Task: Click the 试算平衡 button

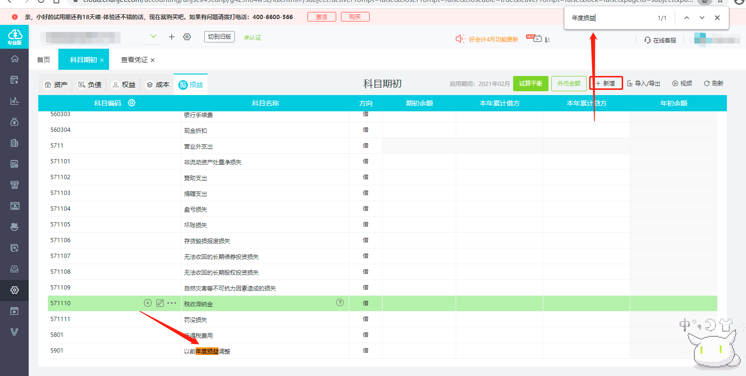Action: [531, 84]
